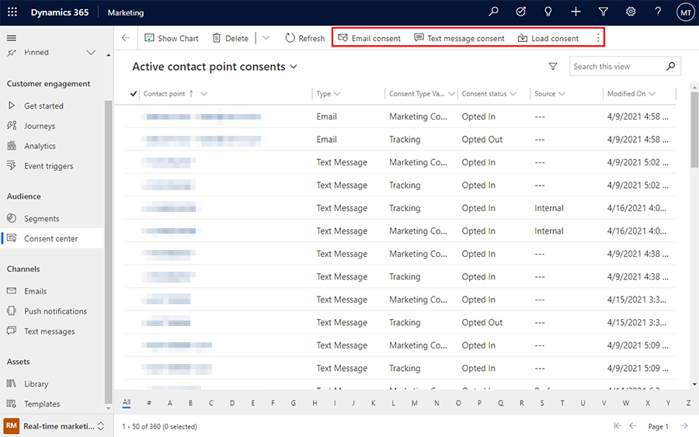Screen dimensions: 699x437
Task: Filter records by letter Z
Action: 688,403
